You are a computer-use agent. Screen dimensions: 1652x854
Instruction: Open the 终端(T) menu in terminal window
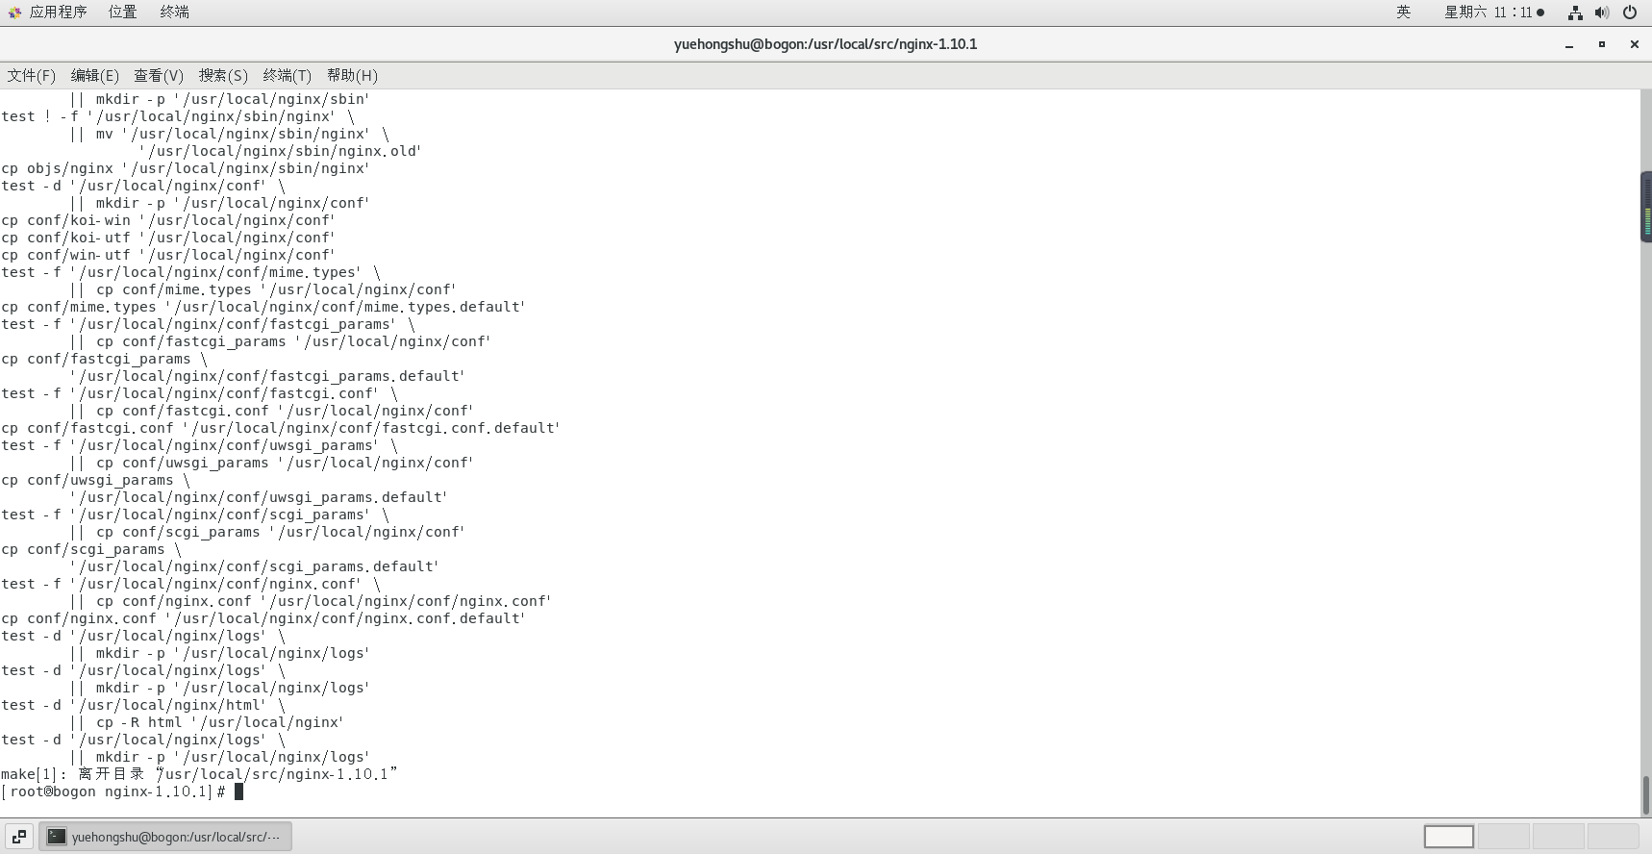(288, 75)
